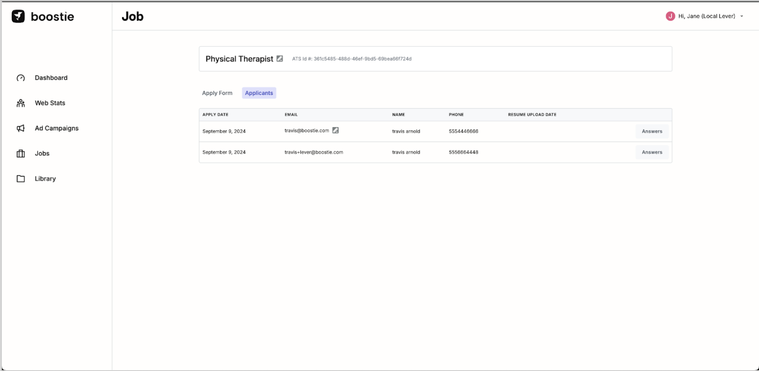Image resolution: width=759 pixels, height=371 pixels.
Task: Click the boostie logo icon
Action: pyautogui.click(x=18, y=16)
